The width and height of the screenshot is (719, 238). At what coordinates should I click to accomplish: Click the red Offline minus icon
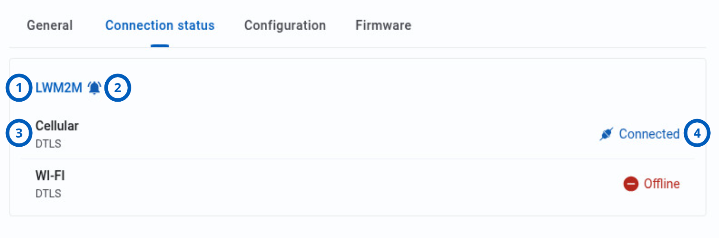(631, 184)
